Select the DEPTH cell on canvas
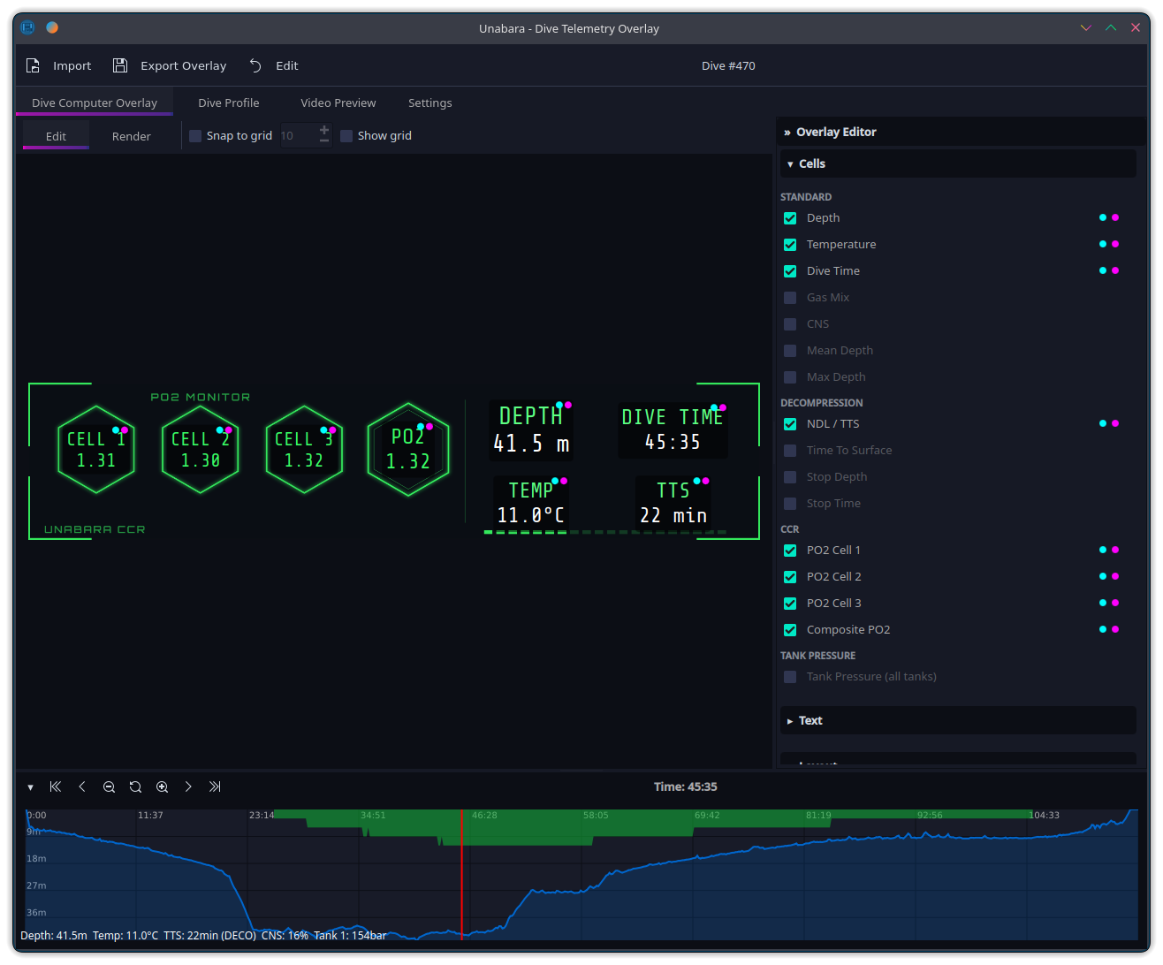 tap(531, 429)
